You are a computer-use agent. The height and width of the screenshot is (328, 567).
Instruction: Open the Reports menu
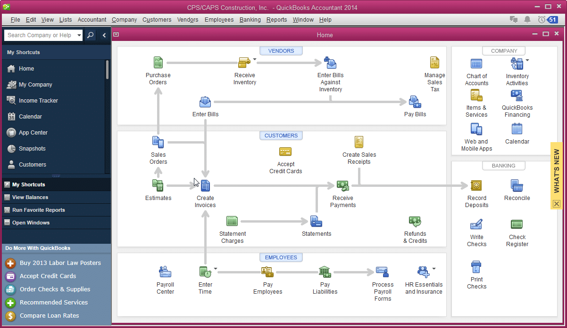[x=276, y=20]
